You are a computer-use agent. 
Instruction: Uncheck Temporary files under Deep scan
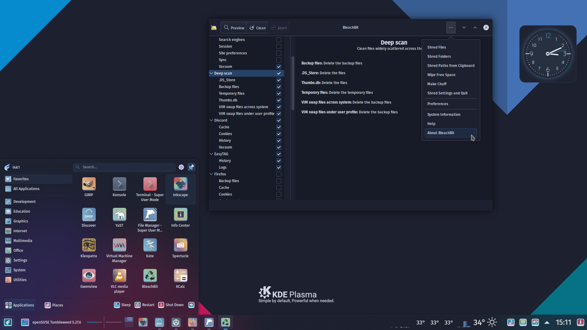pyautogui.click(x=279, y=94)
